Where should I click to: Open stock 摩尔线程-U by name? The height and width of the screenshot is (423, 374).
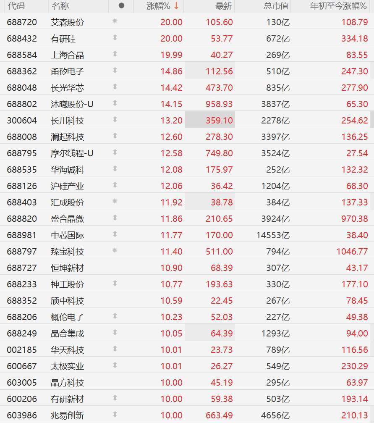point(72,153)
